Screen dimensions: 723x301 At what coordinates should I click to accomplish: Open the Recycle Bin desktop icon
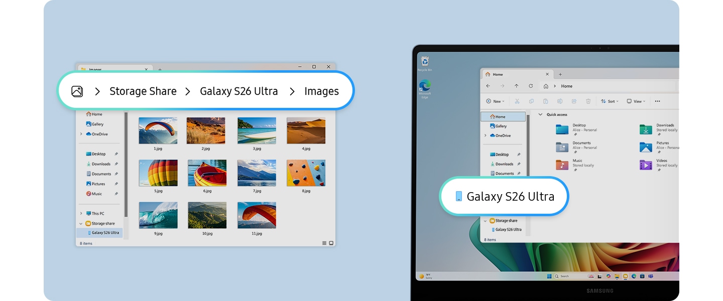pyautogui.click(x=425, y=63)
